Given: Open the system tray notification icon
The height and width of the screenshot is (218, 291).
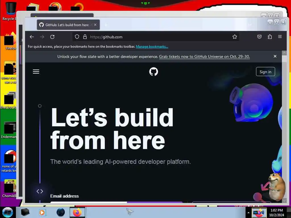Looking at the screenshot, I should pos(259,212).
